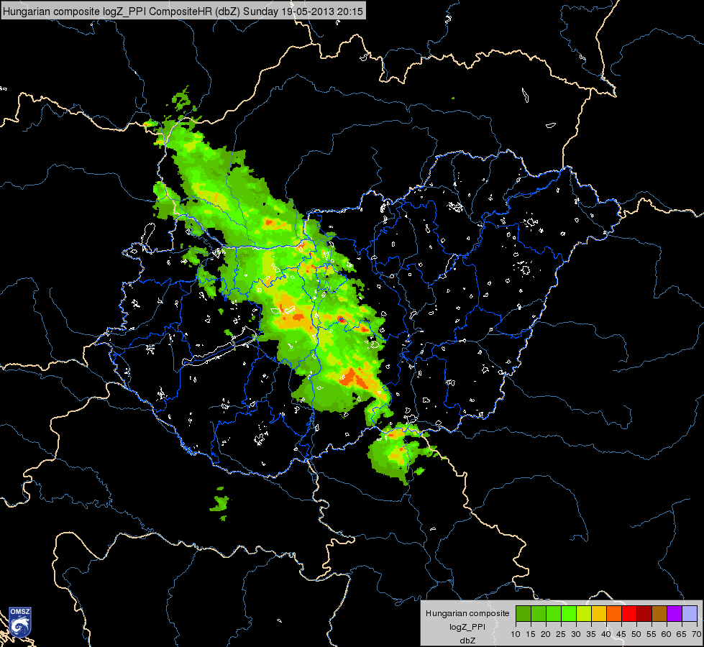Image resolution: width=704 pixels, height=647 pixels.
Task: Click the legend scale value 10
Action: (516, 634)
